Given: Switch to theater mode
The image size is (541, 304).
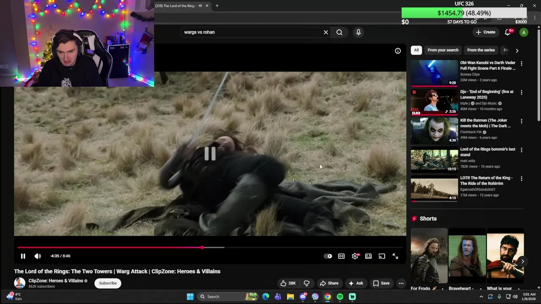Looking at the screenshot, I should (369, 256).
